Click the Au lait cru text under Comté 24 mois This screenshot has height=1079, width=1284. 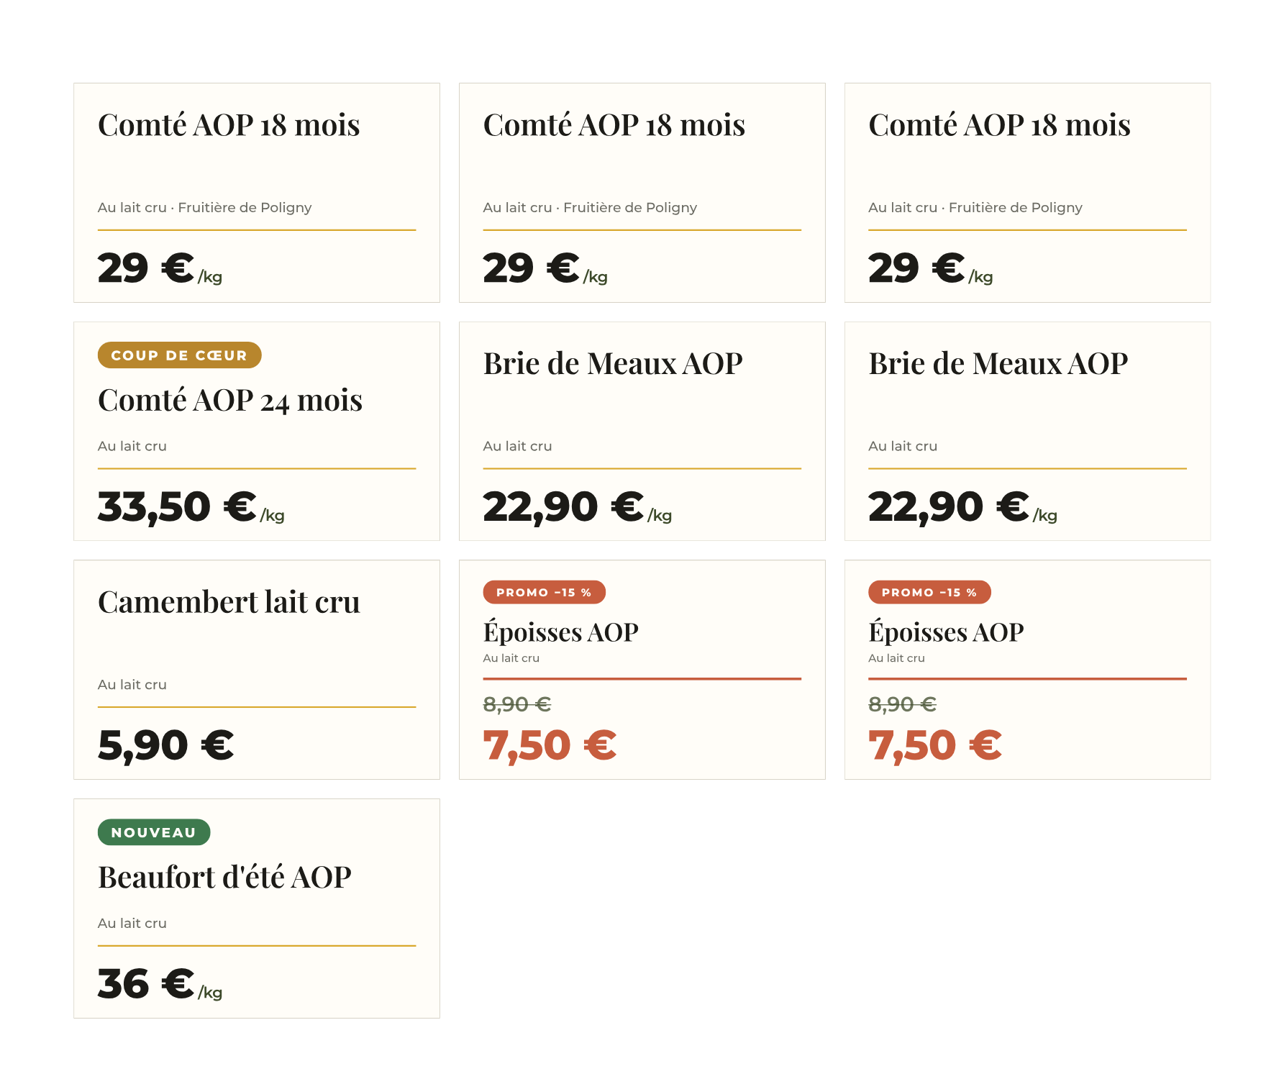click(132, 446)
